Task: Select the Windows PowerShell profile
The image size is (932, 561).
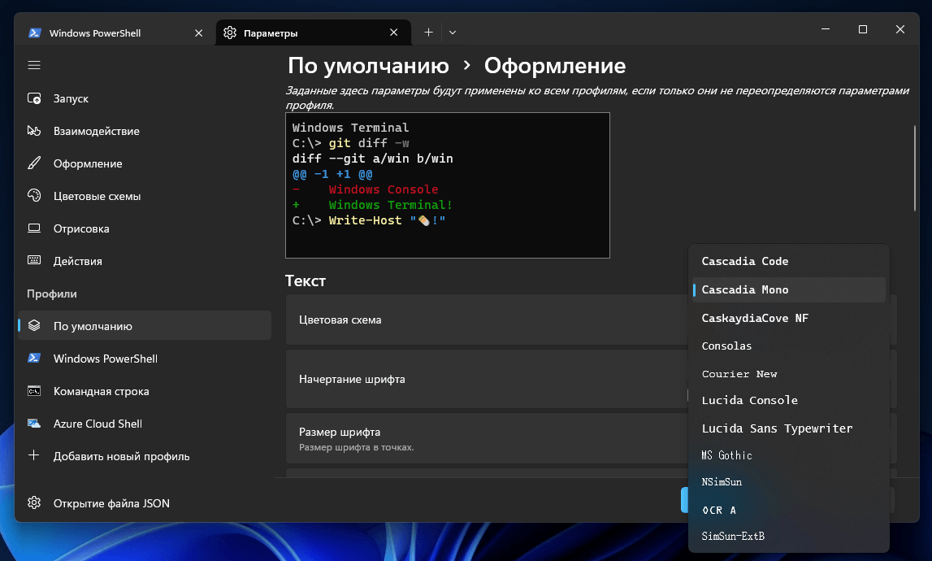Action: click(145, 358)
